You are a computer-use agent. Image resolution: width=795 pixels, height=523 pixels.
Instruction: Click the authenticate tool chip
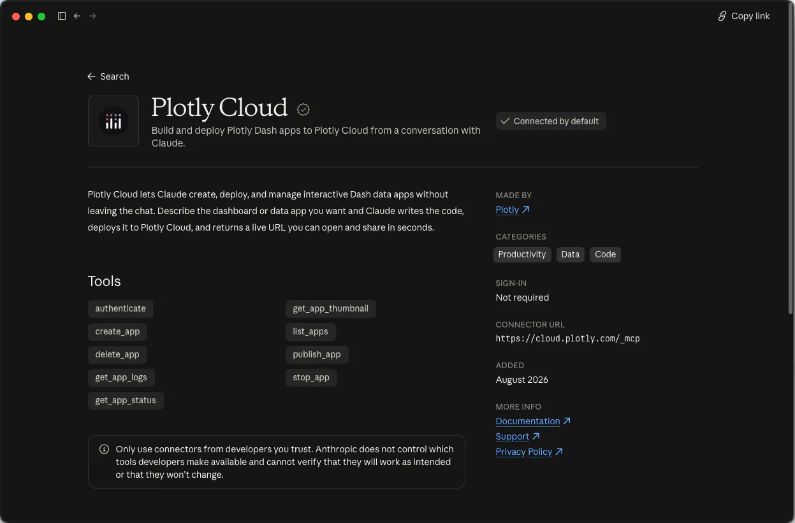120,308
